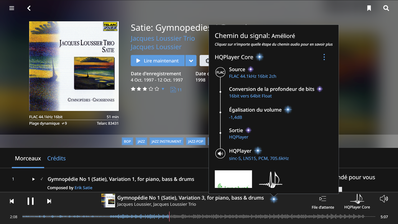
Task: Open the volume speaker control
Action: pyautogui.click(x=384, y=198)
